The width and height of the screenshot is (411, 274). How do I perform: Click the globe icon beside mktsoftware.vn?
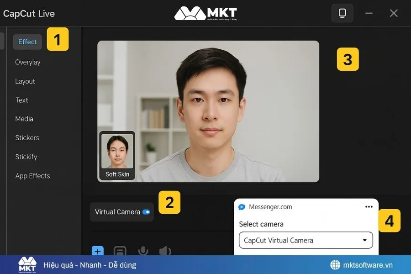335,264
